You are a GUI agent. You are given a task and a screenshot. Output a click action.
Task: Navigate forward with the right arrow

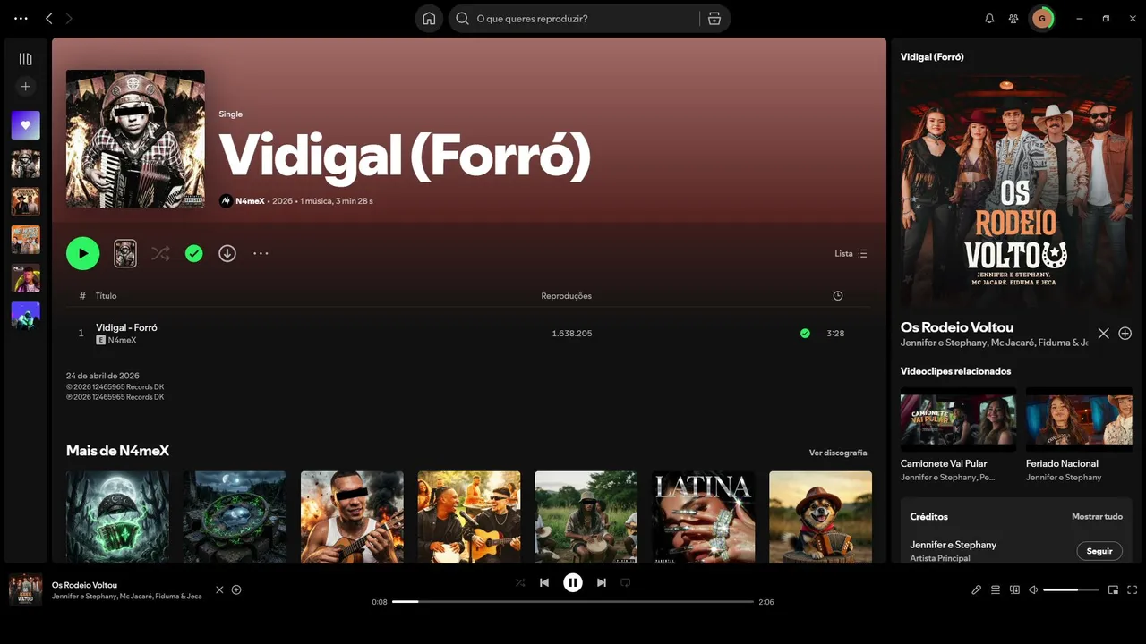[x=69, y=19]
